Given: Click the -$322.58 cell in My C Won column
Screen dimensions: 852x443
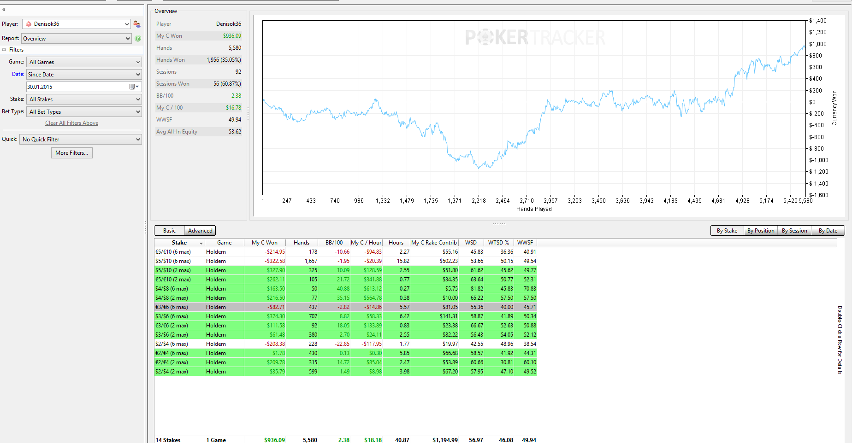Looking at the screenshot, I should pyautogui.click(x=275, y=261).
